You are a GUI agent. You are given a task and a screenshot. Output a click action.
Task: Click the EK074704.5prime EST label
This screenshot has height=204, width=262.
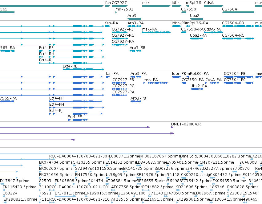56,162
